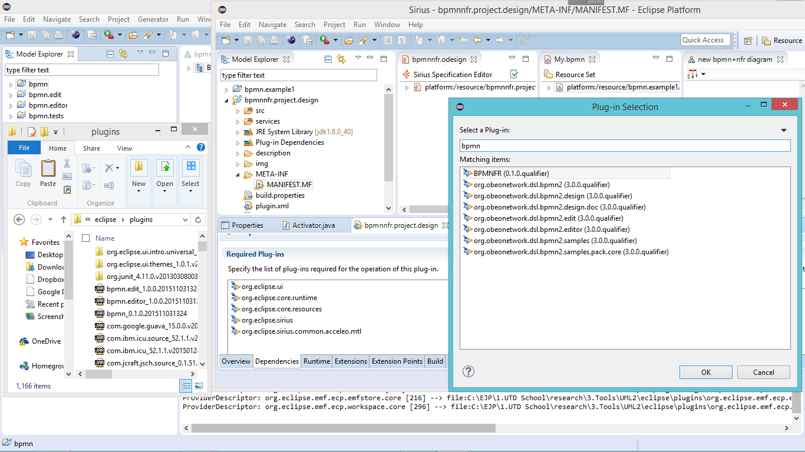Click the Quick Access field
The height and width of the screenshot is (452, 805).
pyautogui.click(x=705, y=40)
